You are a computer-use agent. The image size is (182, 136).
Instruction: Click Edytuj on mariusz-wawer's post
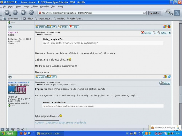coord(165,83)
